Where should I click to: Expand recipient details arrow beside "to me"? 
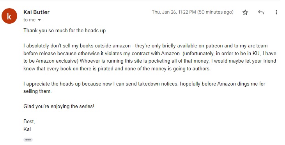[39, 20]
